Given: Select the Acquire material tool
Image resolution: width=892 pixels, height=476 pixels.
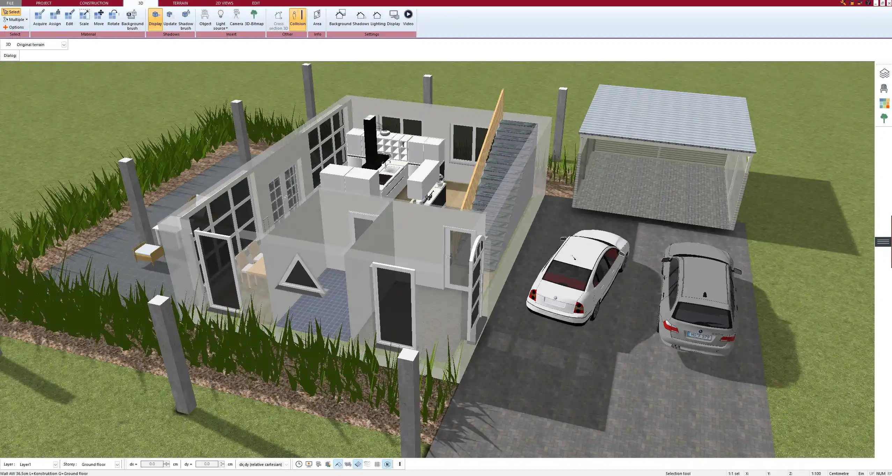Looking at the screenshot, I should pyautogui.click(x=40, y=18).
